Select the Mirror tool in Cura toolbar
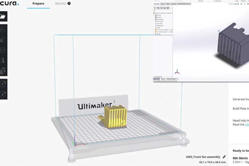This screenshot has height=166, width=249. [x=2, y=61]
